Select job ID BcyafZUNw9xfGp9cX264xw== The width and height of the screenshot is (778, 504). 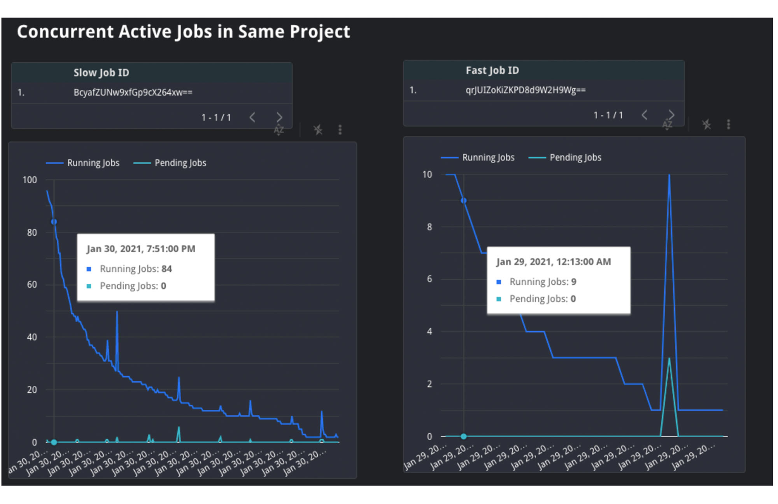pyautogui.click(x=133, y=92)
